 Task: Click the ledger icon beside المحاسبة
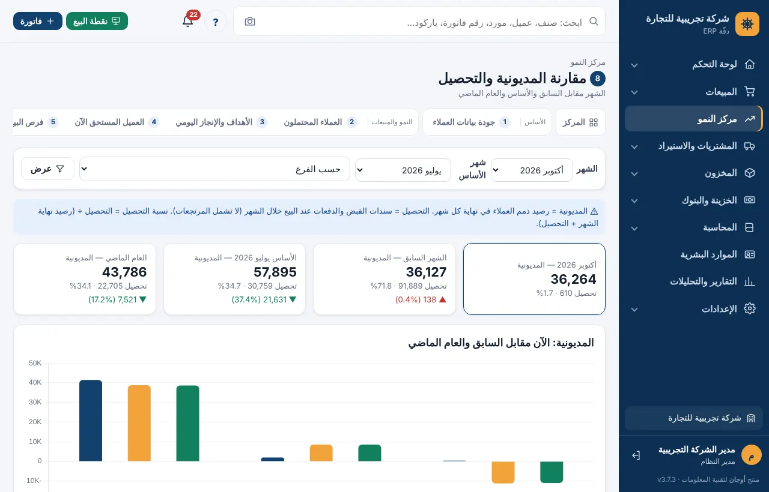[x=749, y=227]
